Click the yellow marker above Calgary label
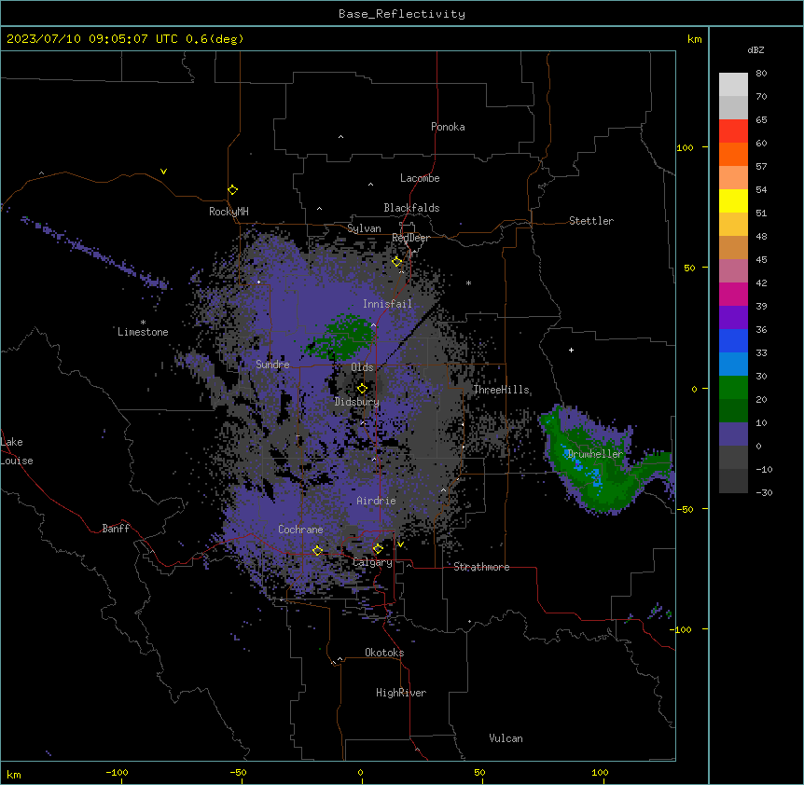This screenshot has width=804, height=785. (x=378, y=549)
